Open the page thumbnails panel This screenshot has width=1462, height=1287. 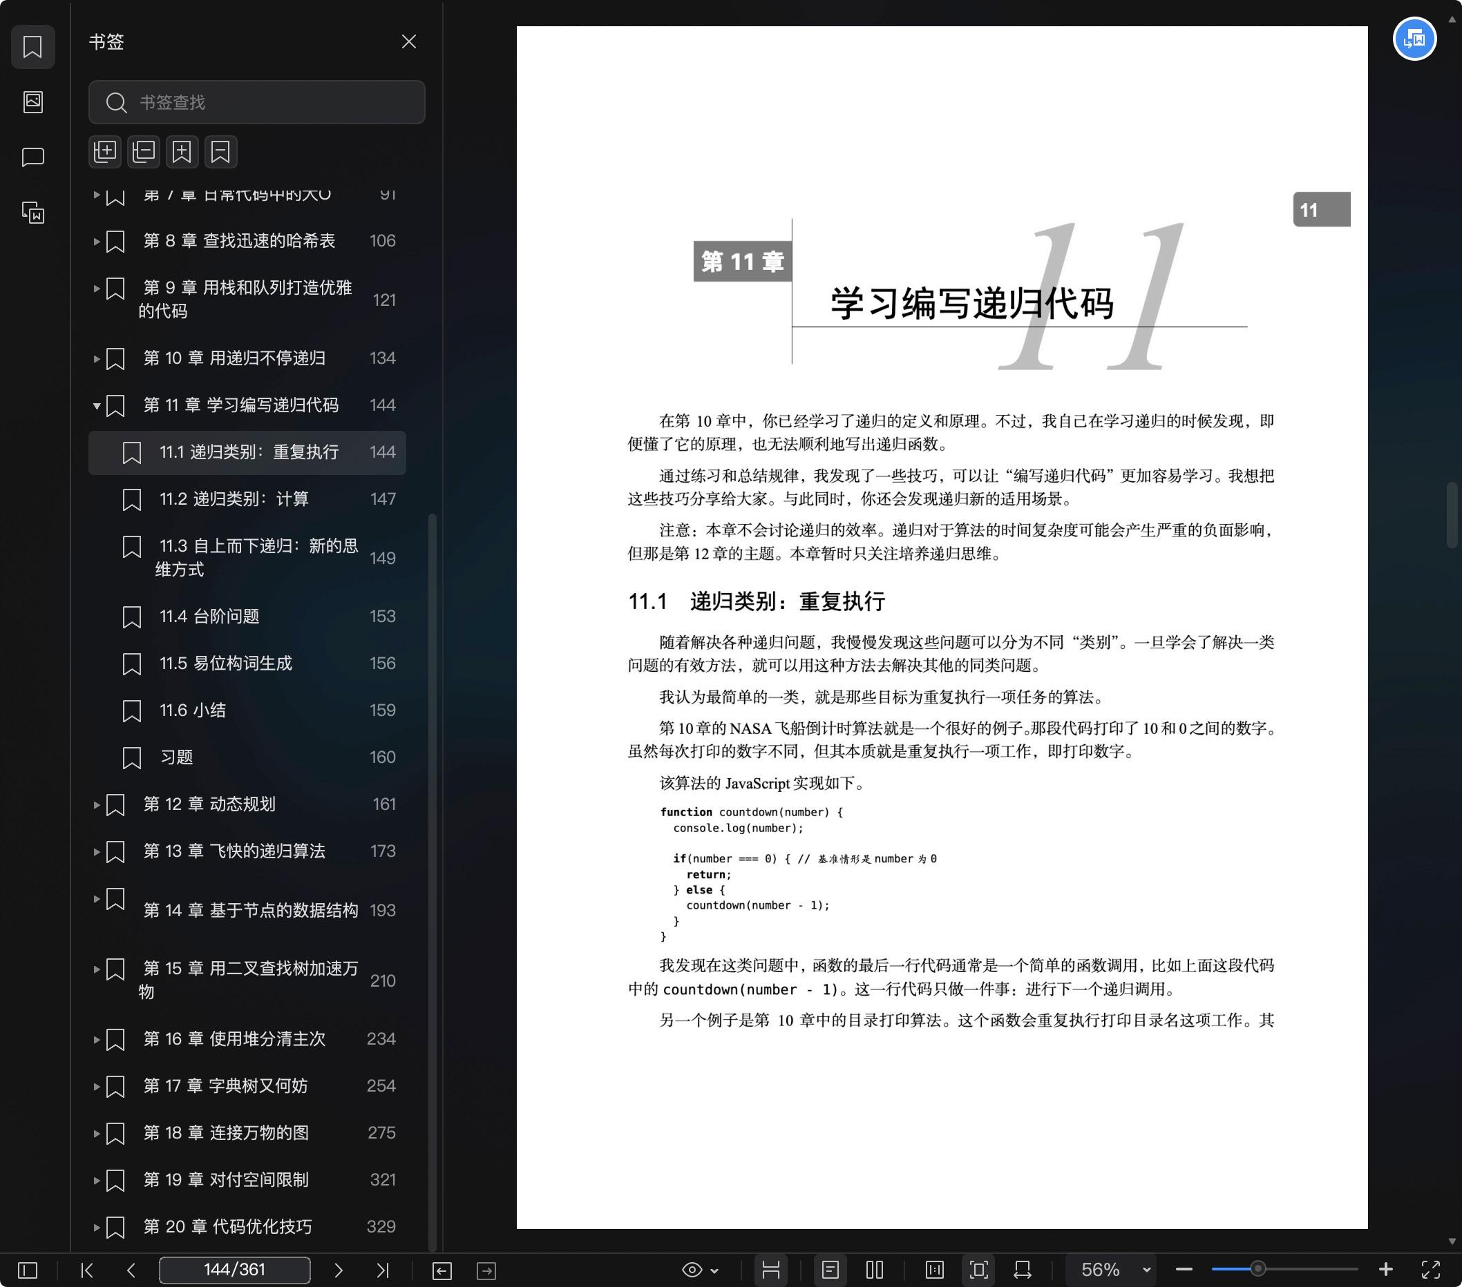pos(32,102)
